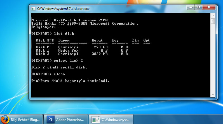The width and height of the screenshot is (223, 124).
Task: Click the "Microsoft DiskPart 6.1" version line
Action: 69,20
